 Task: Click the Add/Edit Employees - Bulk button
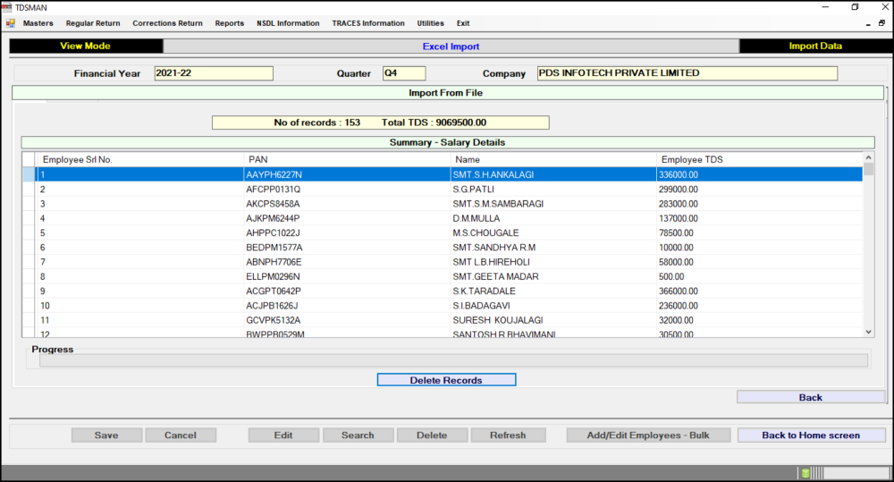coord(648,435)
